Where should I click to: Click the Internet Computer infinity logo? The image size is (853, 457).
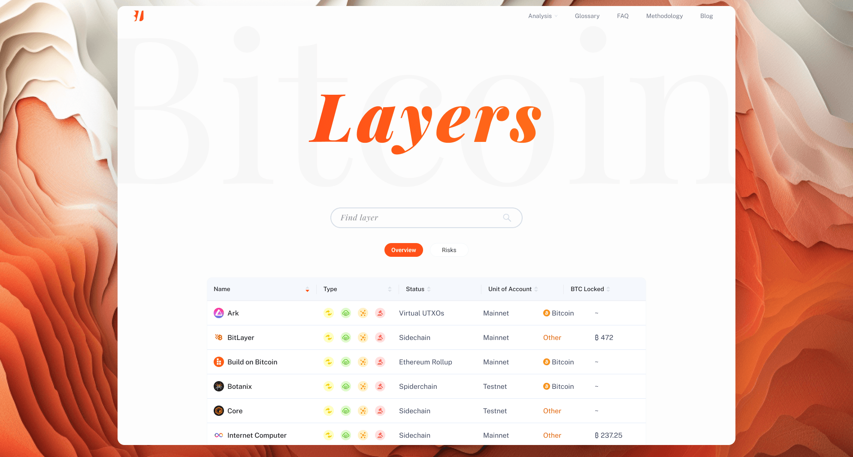(219, 435)
